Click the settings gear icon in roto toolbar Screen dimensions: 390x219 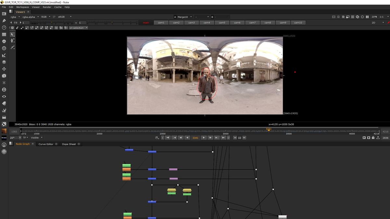click(x=12, y=28)
